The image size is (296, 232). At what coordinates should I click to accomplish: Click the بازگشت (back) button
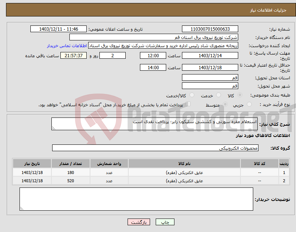point(139,222)
